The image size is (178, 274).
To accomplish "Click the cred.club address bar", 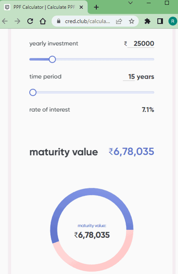I will [87, 21].
